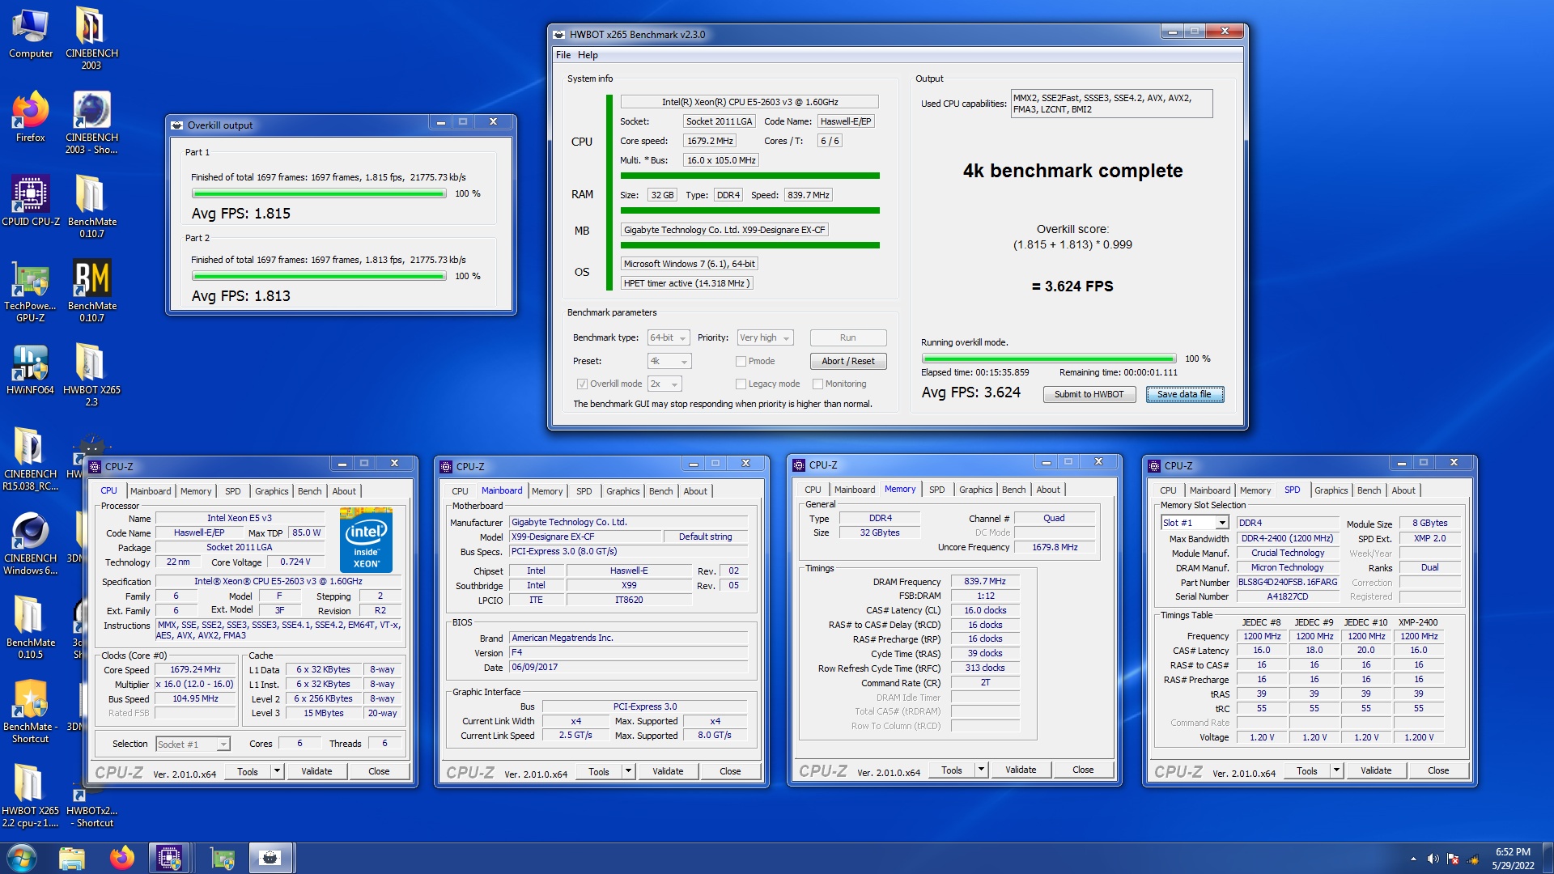The width and height of the screenshot is (1554, 874).
Task: Open BenchMate 0.10.7 BM application icon
Action: [x=91, y=291]
